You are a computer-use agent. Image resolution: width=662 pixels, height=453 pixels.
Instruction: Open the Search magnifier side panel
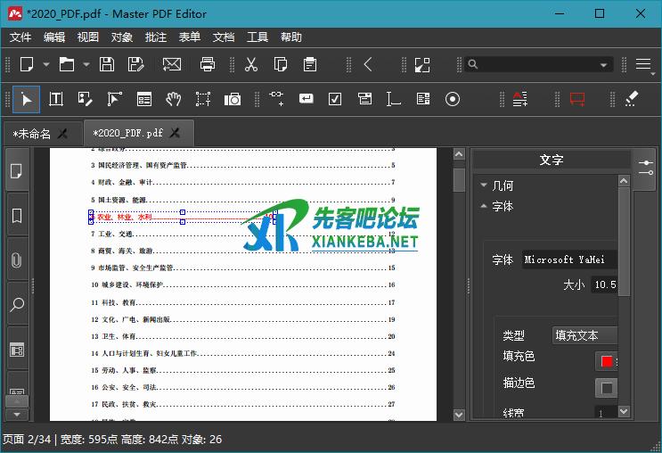[16, 305]
